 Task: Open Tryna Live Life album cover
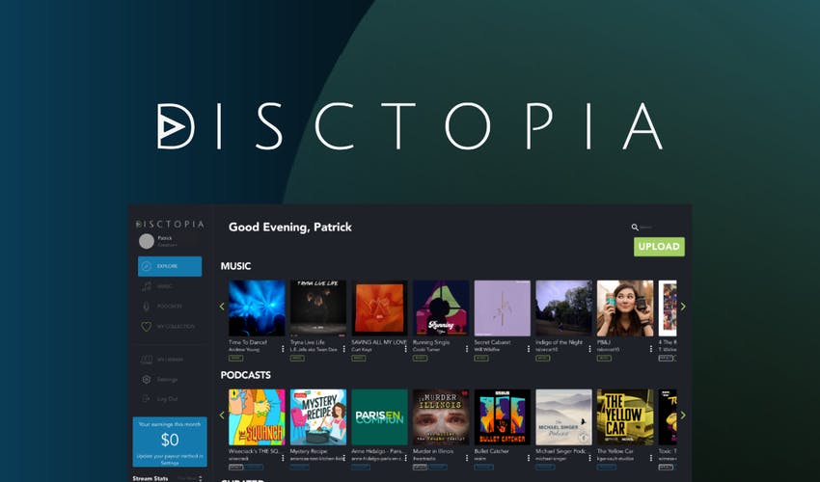click(318, 308)
